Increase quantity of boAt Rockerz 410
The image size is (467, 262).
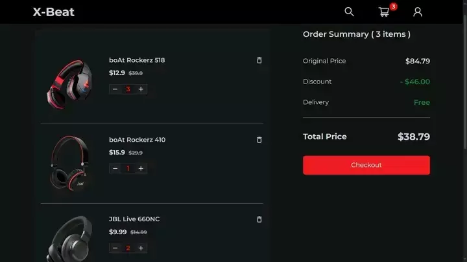(x=141, y=168)
